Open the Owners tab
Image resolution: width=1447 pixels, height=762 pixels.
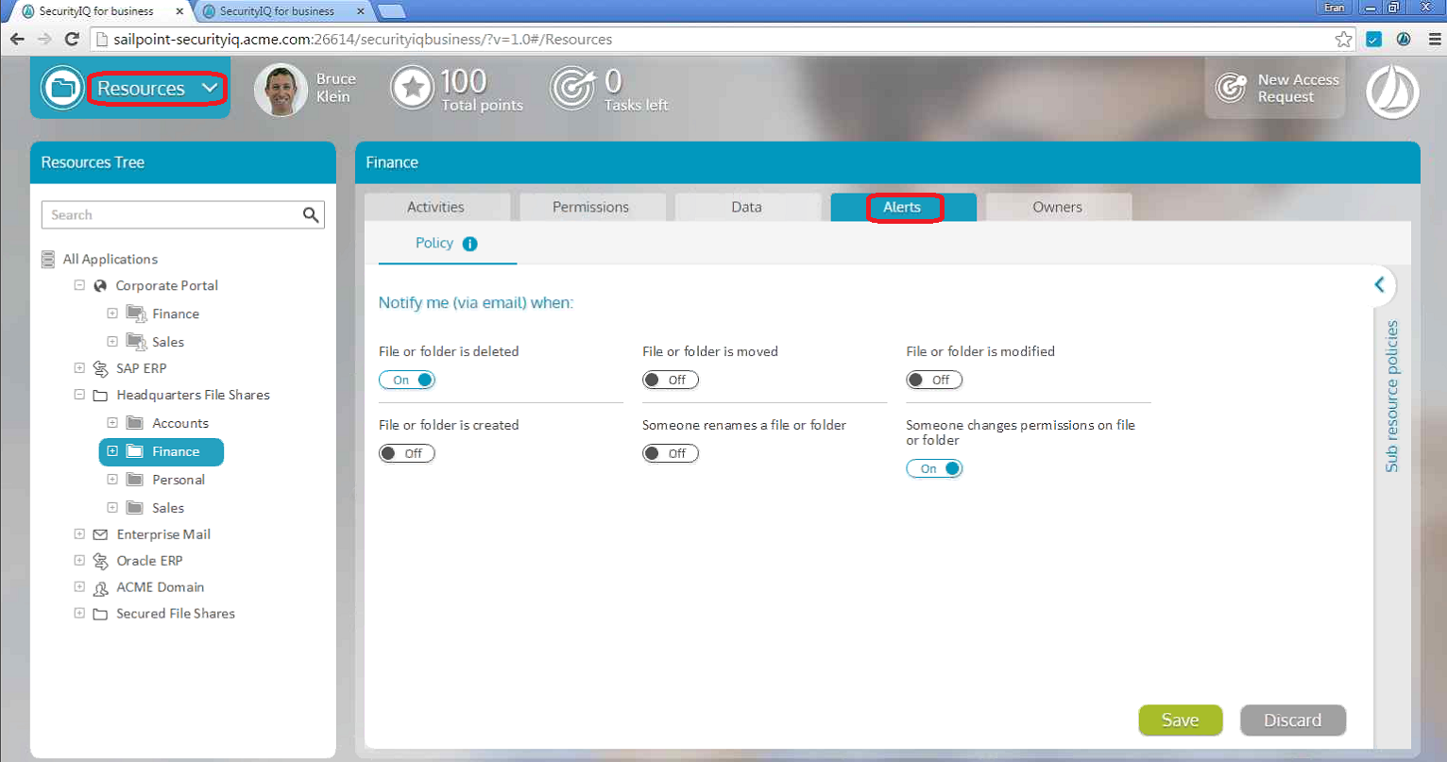pyautogui.click(x=1058, y=207)
